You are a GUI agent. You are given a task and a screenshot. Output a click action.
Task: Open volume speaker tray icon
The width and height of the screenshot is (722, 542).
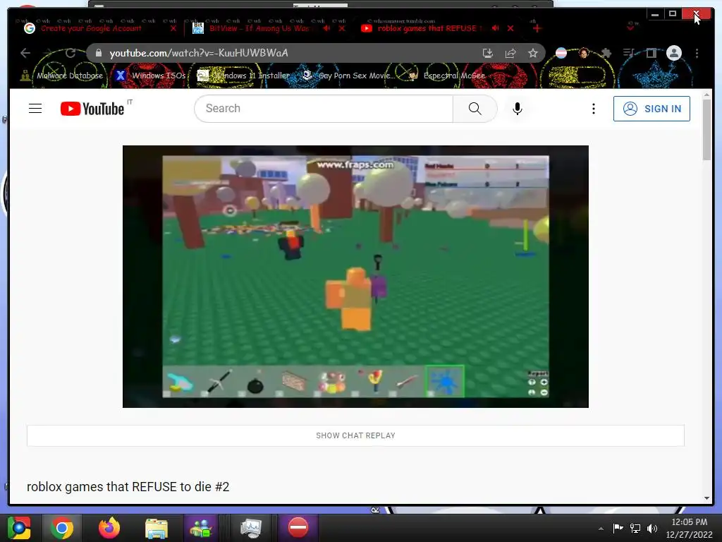[x=652, y=528]
